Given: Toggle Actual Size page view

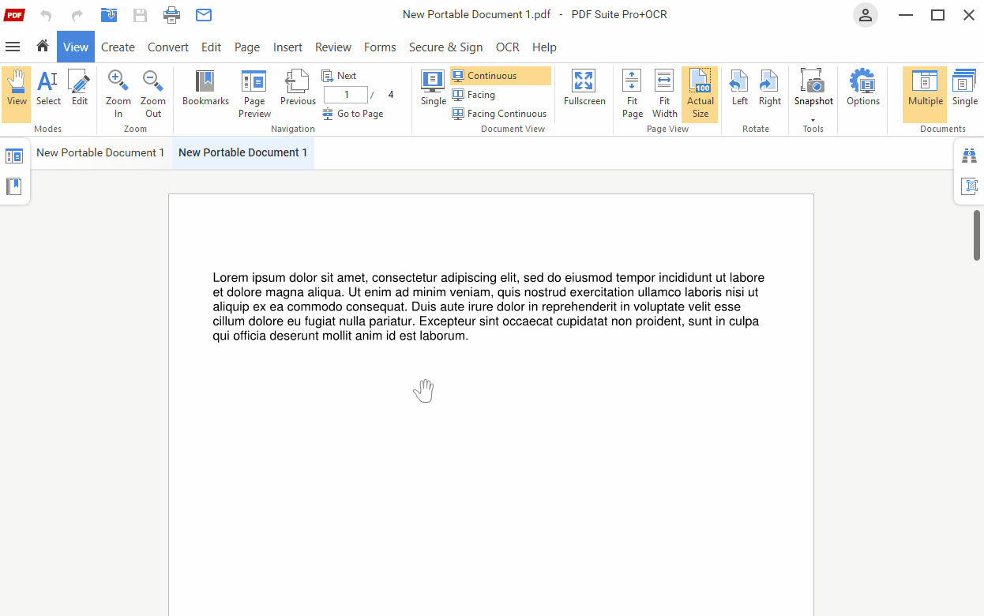Looking at the screenshot, I should (x=700, y=94).
